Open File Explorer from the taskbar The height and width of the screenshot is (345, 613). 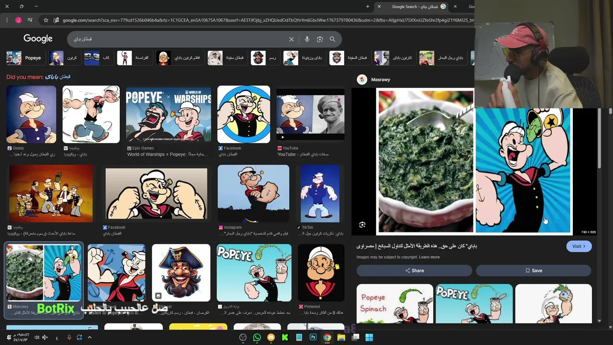[x=341, y=337]
